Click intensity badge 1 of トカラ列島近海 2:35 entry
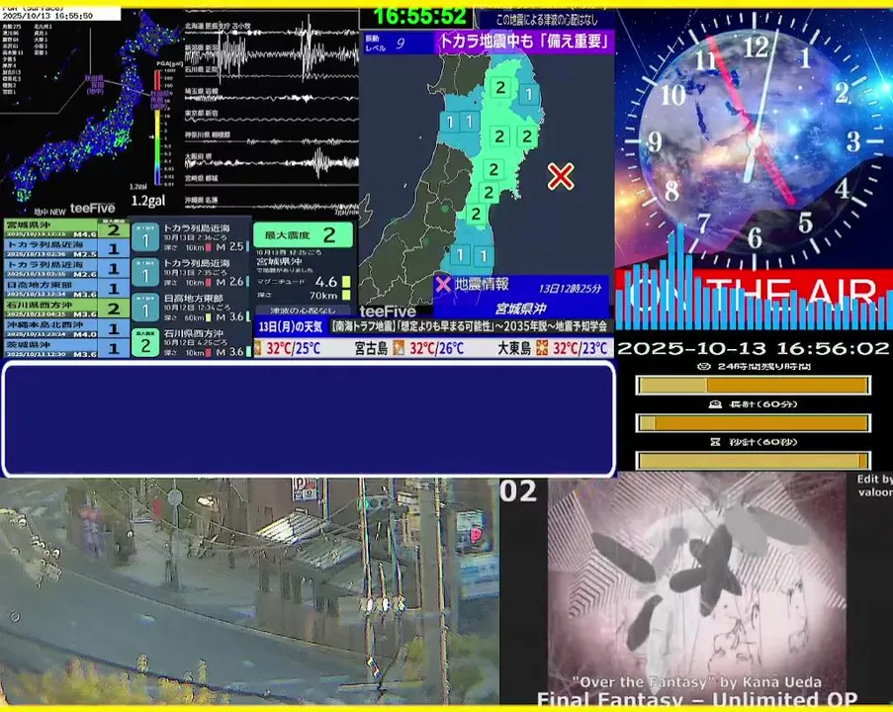Viewport: 893px width, 712px height. (145, 273)
